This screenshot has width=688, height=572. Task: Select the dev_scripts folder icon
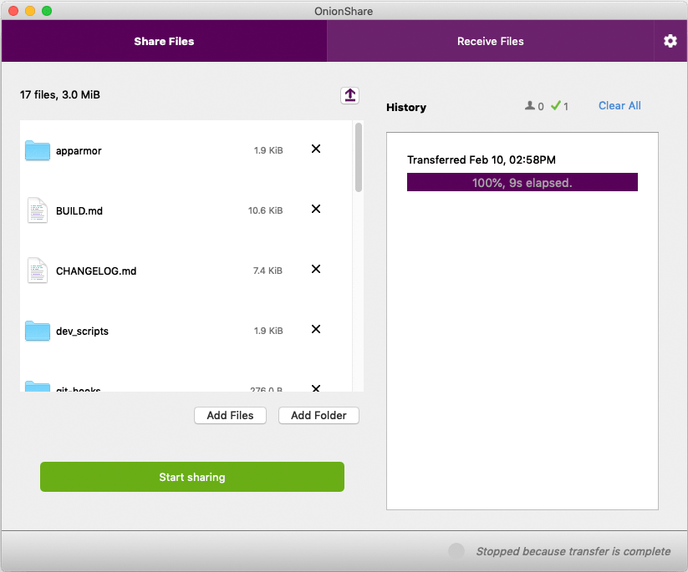tap(38, 331)
